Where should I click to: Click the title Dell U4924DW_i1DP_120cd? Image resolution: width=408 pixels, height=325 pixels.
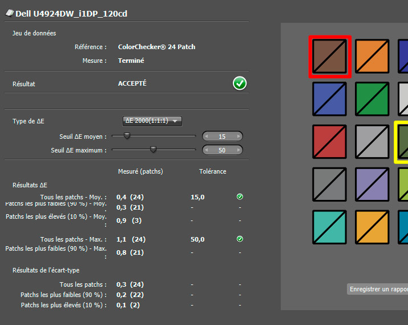pos(71,14)
